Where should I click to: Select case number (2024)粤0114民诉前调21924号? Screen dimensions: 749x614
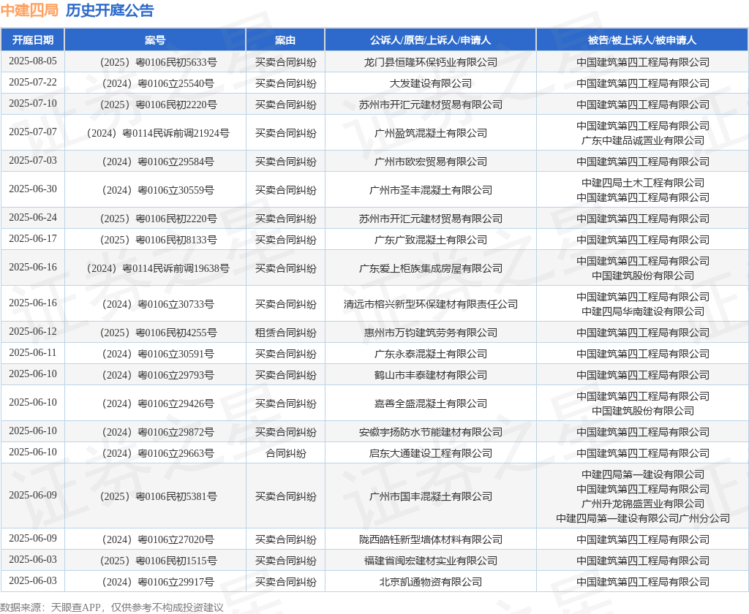pos(158,133)
